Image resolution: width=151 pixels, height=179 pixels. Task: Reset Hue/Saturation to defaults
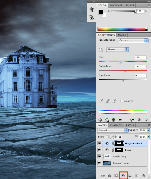click(x=139, y=120)
